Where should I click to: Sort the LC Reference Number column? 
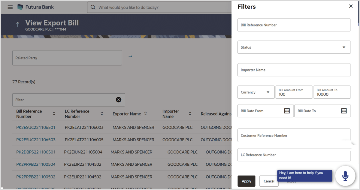[x=102, y=114]
